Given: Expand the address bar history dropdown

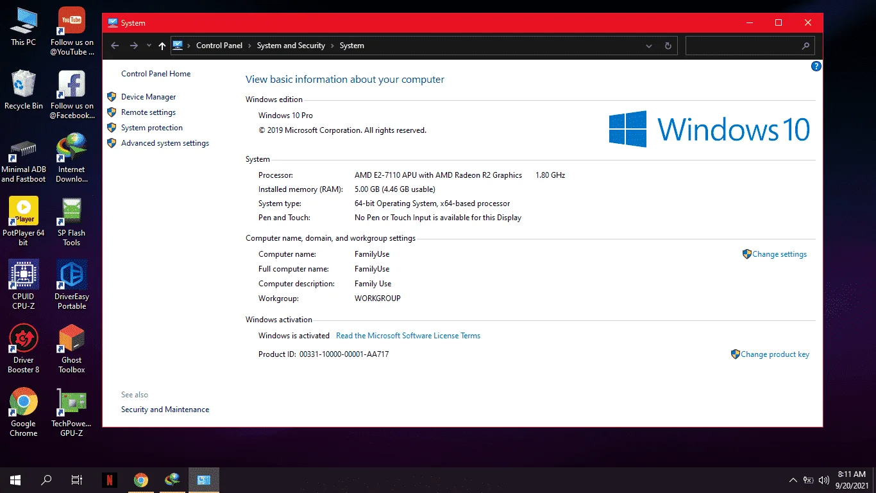Looking at the screenshot, I should 649,46.
